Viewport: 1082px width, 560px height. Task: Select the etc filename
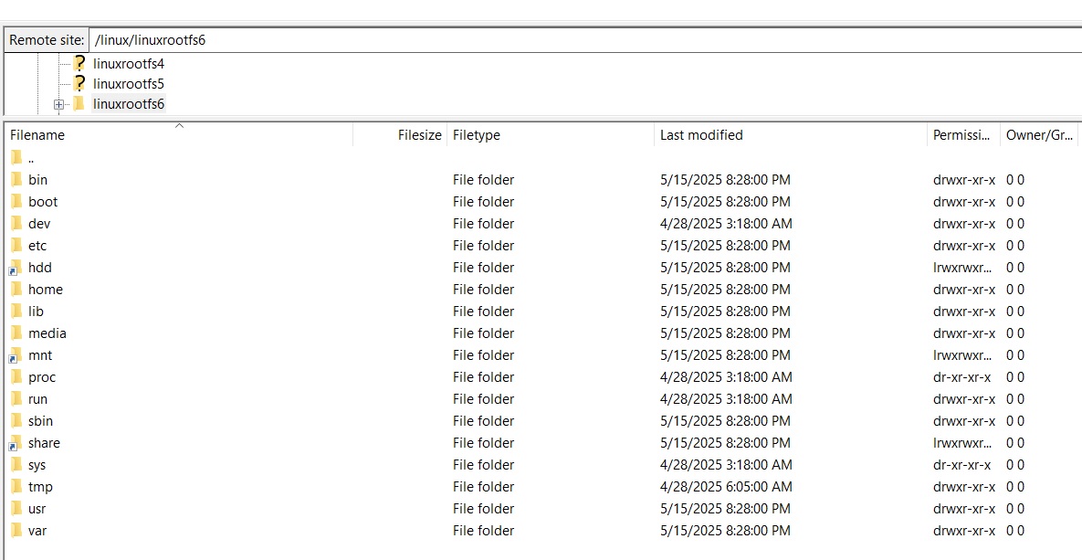coord(37,246)
